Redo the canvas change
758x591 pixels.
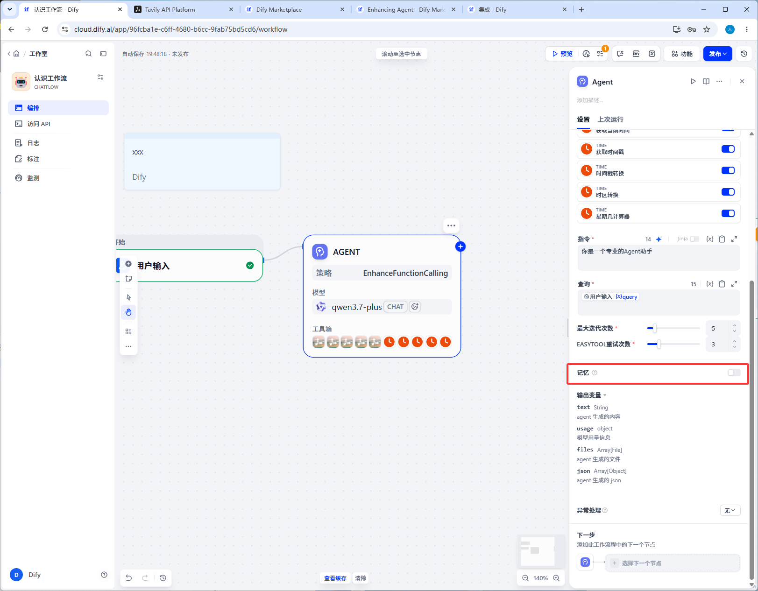click(145, 578)
